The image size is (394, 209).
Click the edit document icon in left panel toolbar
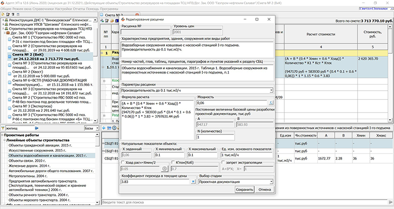8,15
